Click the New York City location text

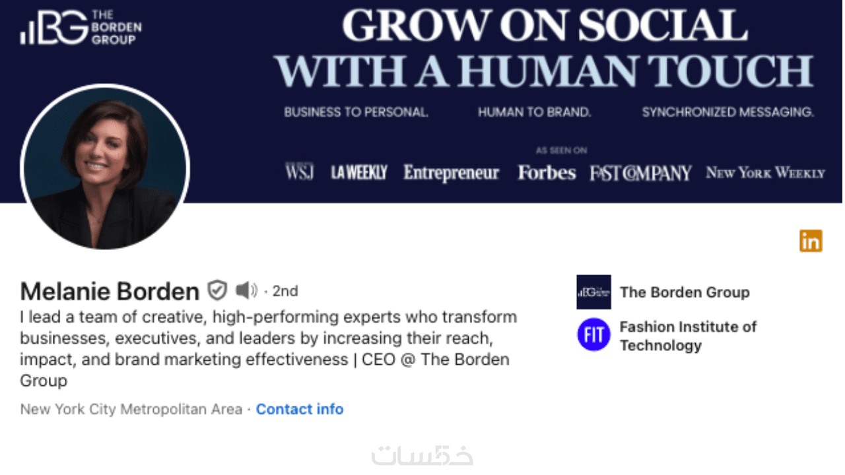131,409
